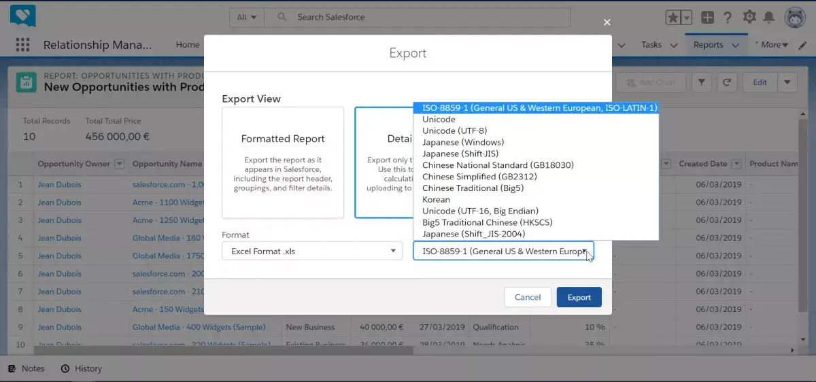The height and width of the screenshot is (382, 816).
Task: Click the report refresh icon
Action: 727,82
